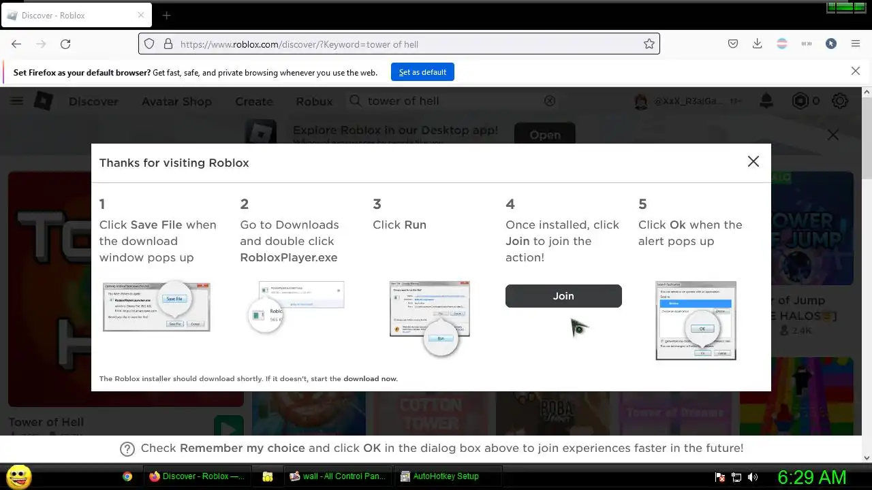Launch Chrome from the taskbar

click(127, 476)
